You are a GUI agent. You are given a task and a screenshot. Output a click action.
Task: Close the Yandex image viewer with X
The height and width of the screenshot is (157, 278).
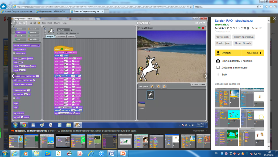pos(274,19)
